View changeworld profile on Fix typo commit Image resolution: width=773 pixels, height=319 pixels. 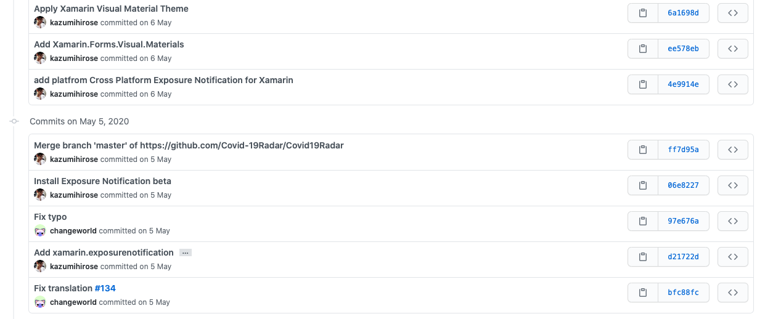pyautogui.click(x=73, y=231)
